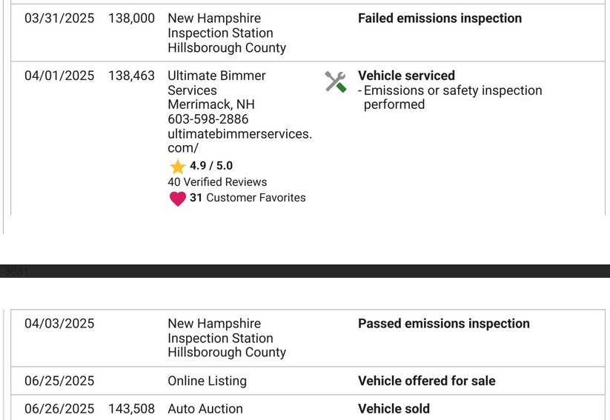Click the 603-598-2886 phone number
610x420 pixels.
click(208, 119)
